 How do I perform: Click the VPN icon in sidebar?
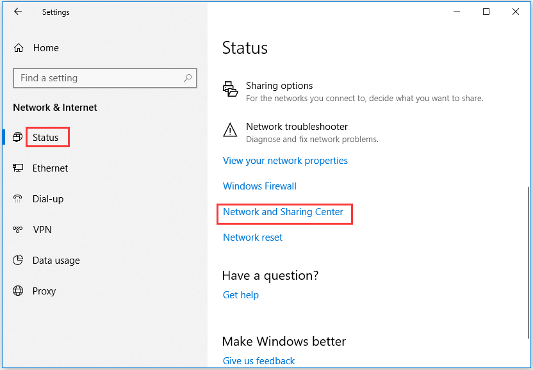[x=18, y=229]
